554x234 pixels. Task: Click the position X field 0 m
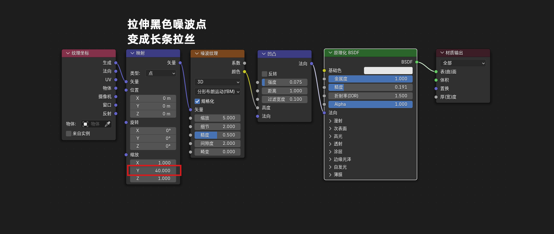point(153,98)
